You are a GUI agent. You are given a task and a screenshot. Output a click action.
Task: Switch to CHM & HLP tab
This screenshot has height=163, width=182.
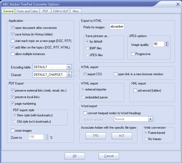click(x=60, y=11)
